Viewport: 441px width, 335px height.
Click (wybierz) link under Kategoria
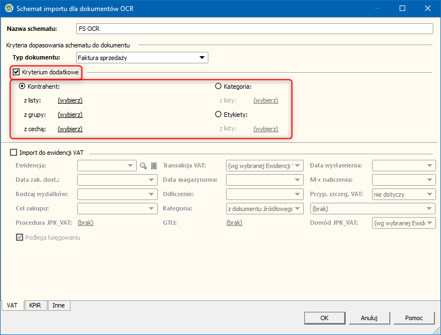266,100
